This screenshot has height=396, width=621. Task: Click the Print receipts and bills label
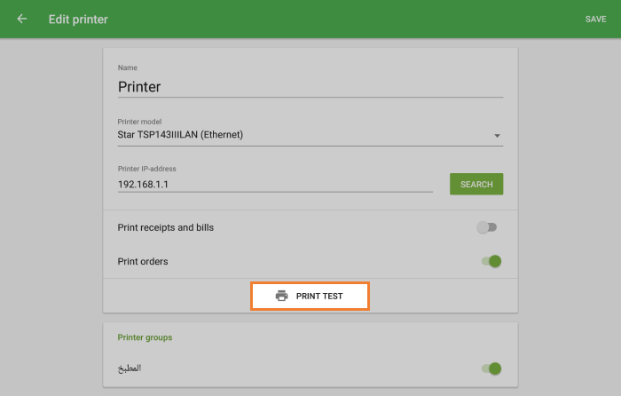[x=166, y=227]
